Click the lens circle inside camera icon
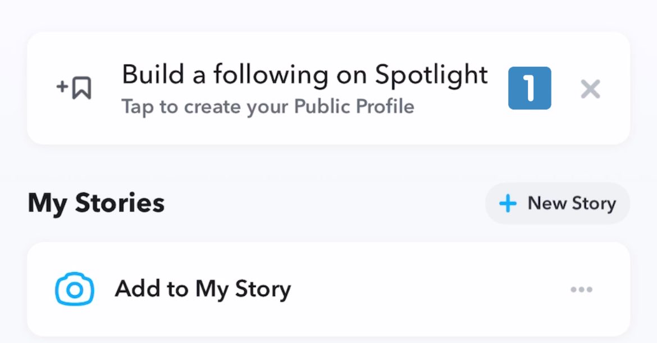The width and height of the screenshot is (657, 343). (75, 290)
